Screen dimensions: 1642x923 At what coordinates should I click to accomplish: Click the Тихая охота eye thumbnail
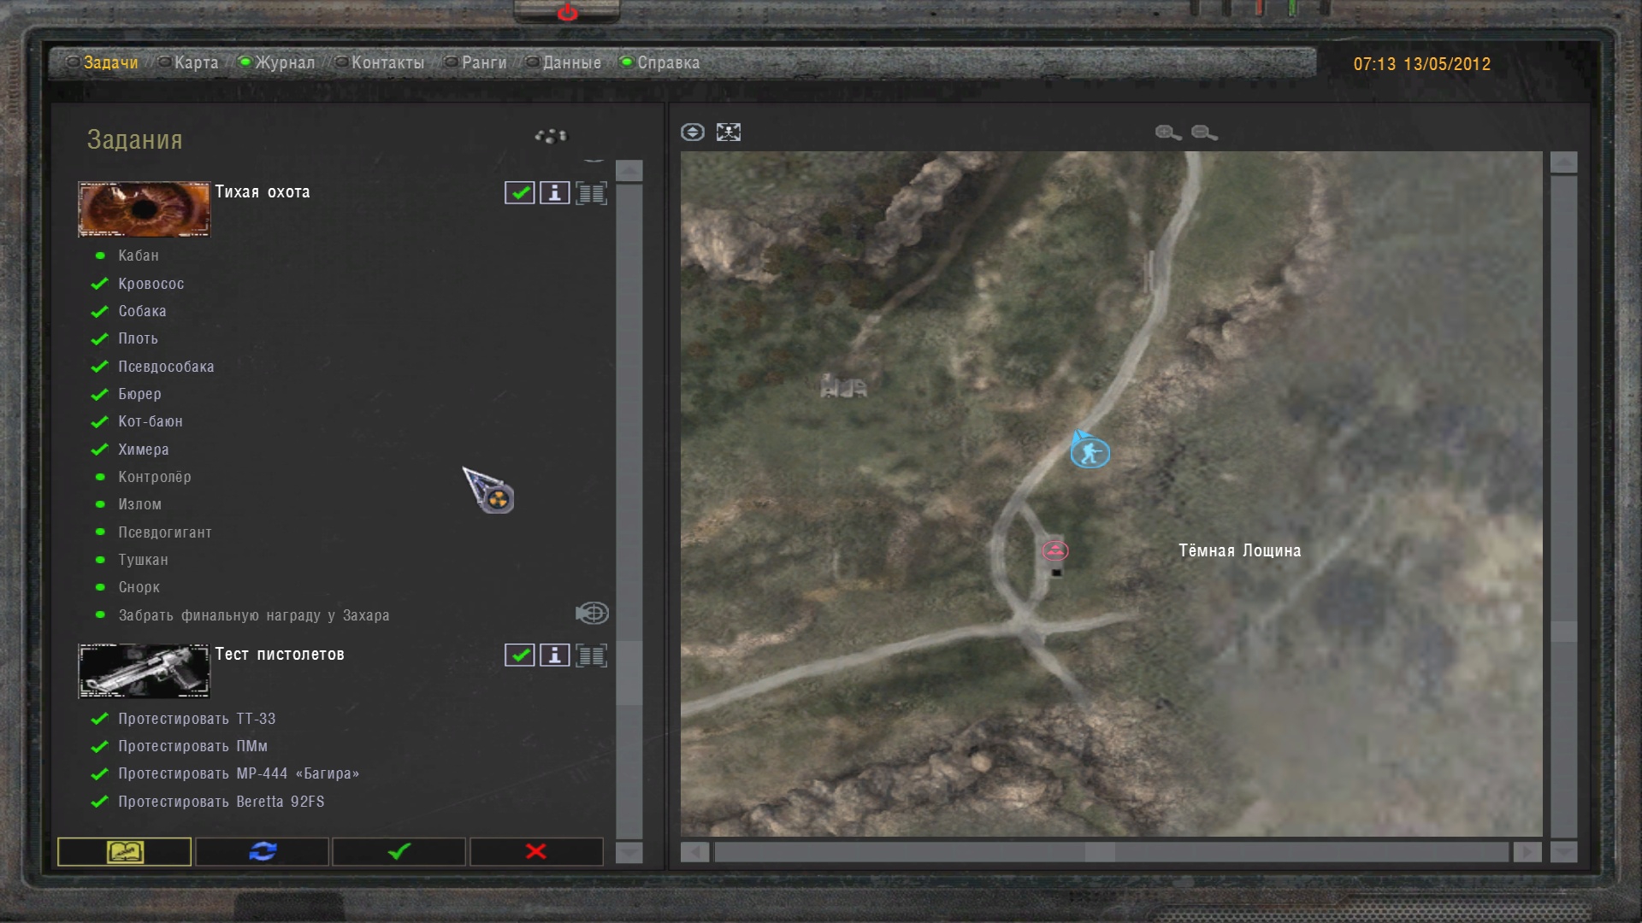click(x=144, y=209)
